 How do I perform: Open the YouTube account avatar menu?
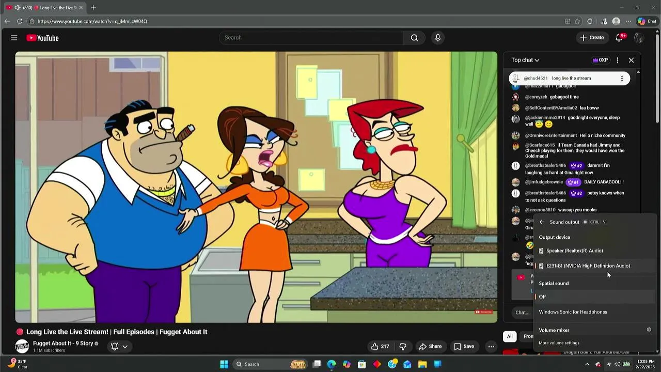click(x=638, y=38)
